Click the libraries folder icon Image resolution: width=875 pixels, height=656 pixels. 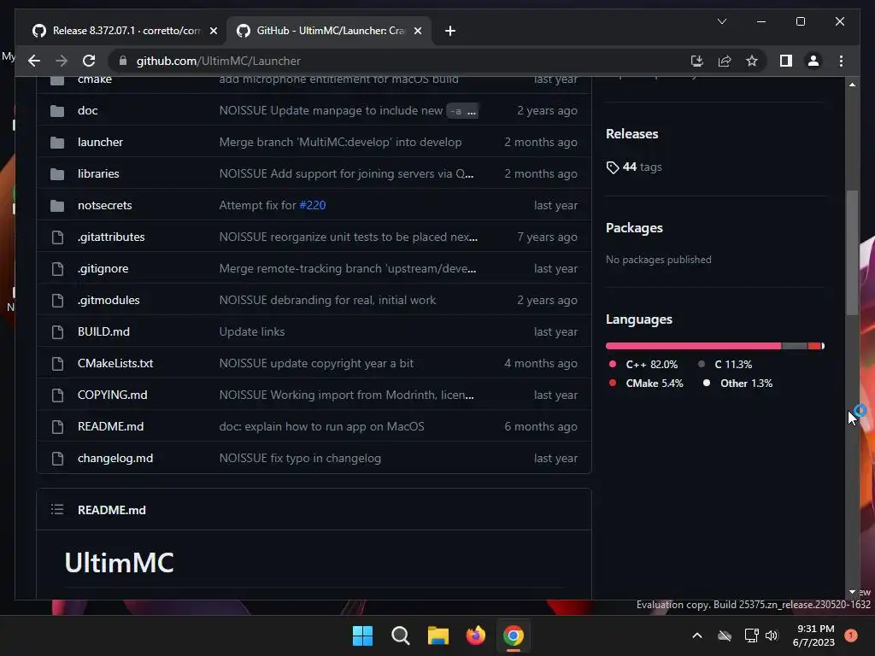click(x=57, y=174)
